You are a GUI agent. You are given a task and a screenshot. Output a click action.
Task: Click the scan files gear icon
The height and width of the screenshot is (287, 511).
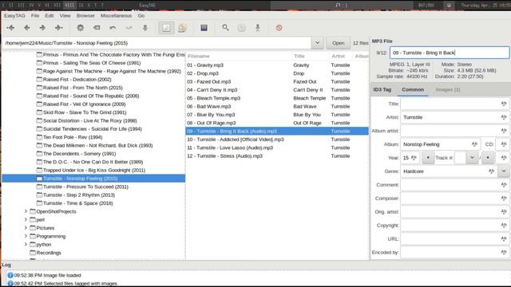click(80, 28)
